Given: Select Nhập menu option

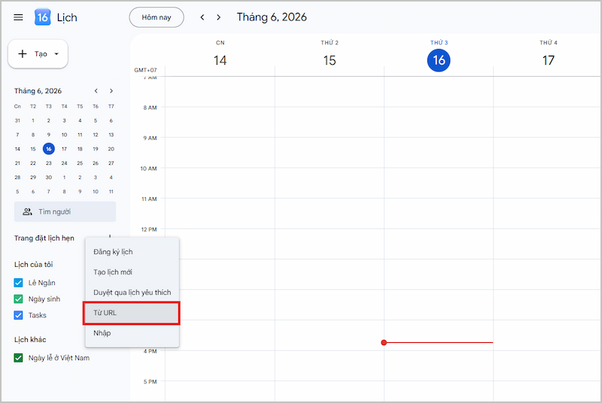Looking at the screenshot, I should point(132,333).
